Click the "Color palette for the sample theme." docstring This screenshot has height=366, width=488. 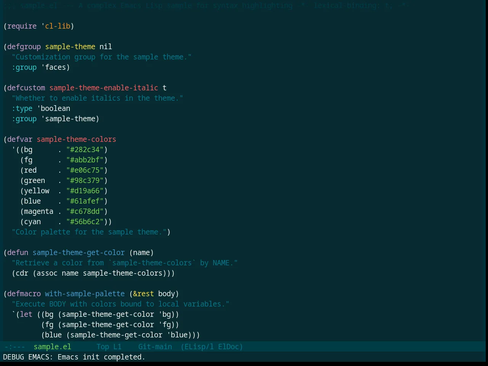tap(89, 232)
